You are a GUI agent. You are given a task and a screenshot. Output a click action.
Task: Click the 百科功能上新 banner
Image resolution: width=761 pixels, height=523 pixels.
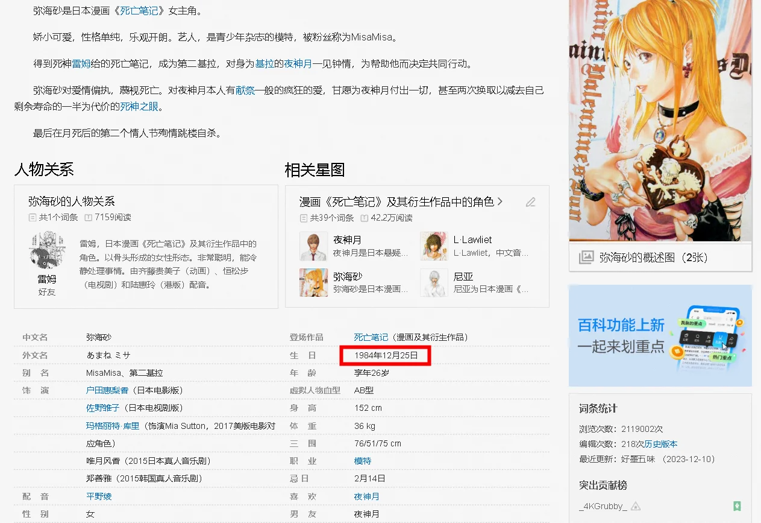click(x=660, y=335)
